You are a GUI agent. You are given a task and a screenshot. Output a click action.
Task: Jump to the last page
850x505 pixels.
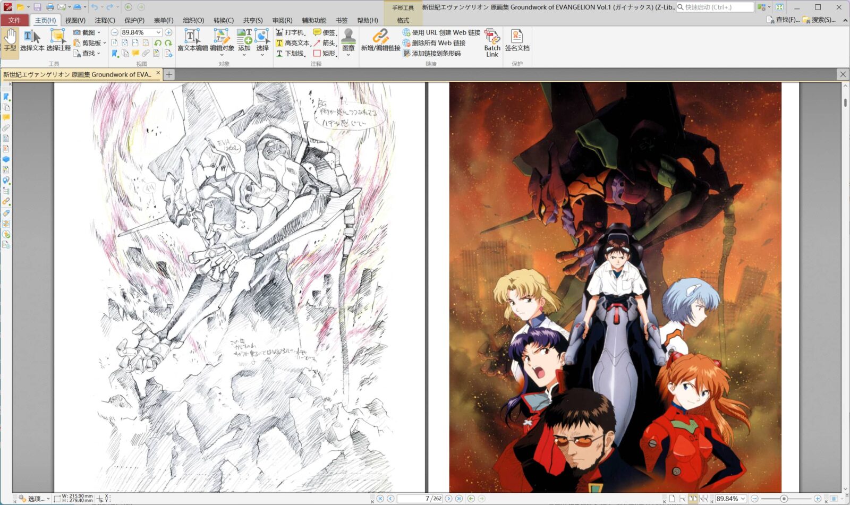459,499
